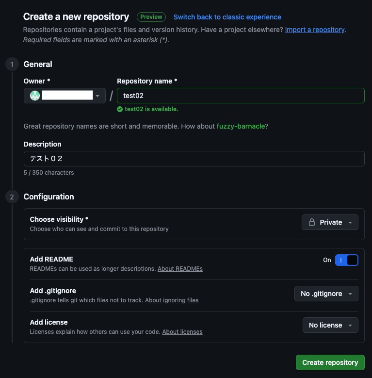
Task: Open the About ignoring files link
Action: point(172,300)
